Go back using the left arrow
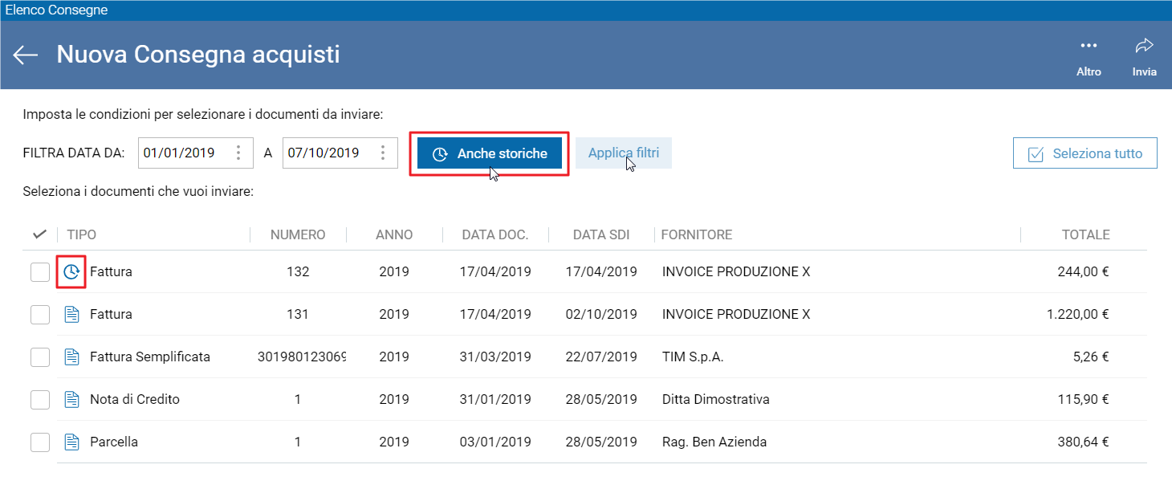This screenshot has height=489, width=1172. coord(26,55)
